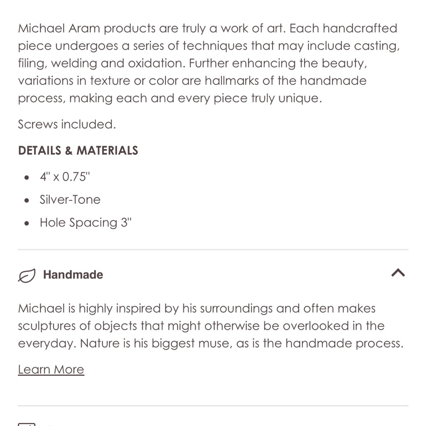Click the divider line above Handmade section
This screenshot has height=426, width=426.
[x=213, y=249]
